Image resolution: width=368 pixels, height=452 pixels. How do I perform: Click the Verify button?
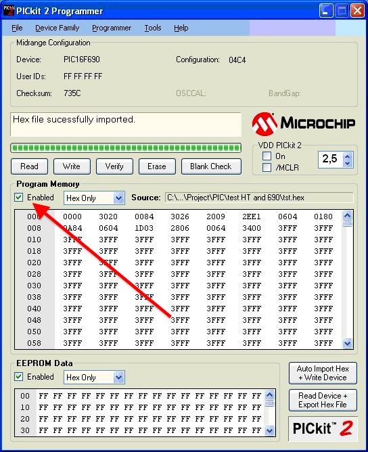[x=114, y=166]
